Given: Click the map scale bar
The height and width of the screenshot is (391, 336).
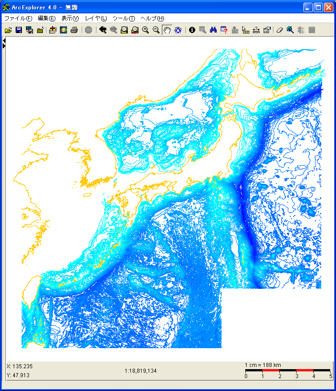Looking at the screenshot, I should 288,370.
